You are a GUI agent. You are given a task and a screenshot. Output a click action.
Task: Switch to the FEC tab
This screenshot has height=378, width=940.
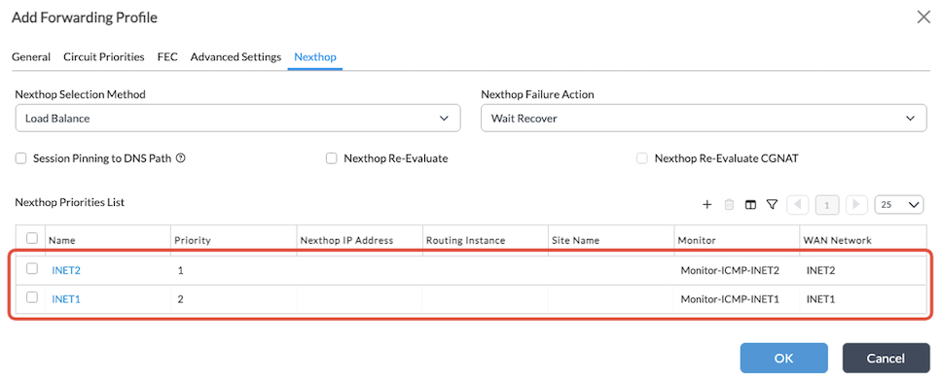[167, 57]
